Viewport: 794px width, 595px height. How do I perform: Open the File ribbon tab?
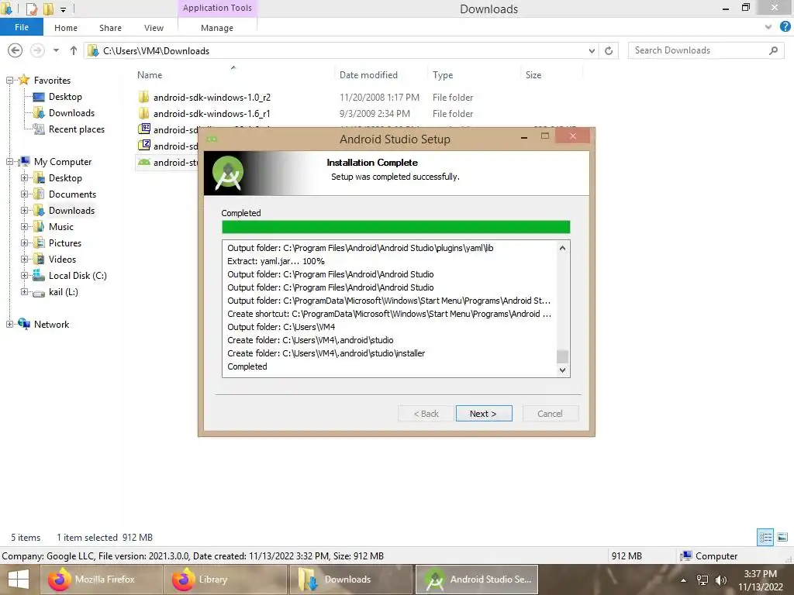(22, 27)
